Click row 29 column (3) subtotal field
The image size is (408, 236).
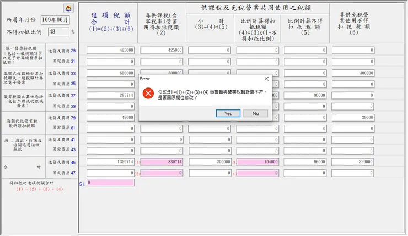[x=210, y=50]
